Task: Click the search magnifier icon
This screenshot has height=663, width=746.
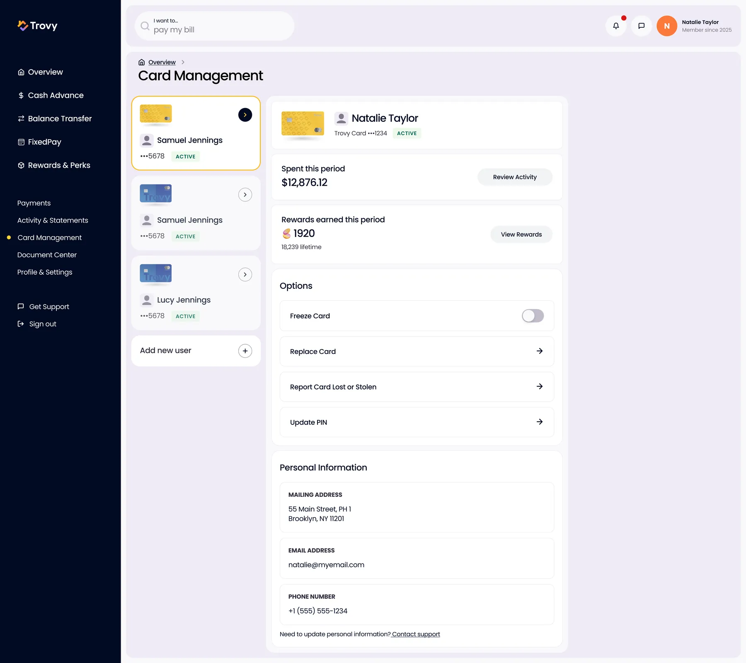Action: 145,26
